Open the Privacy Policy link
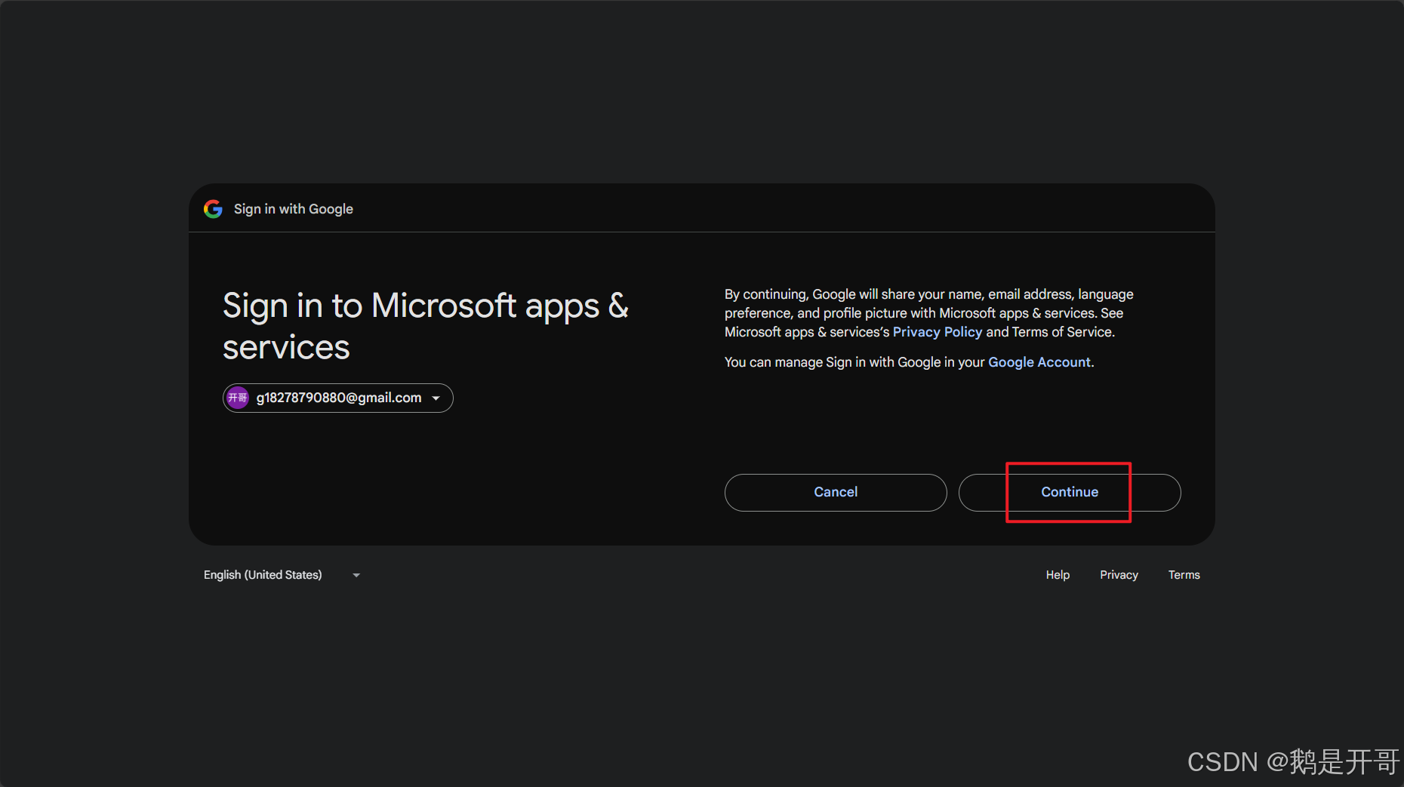The image size is (1404, 787). click(938, 332)
